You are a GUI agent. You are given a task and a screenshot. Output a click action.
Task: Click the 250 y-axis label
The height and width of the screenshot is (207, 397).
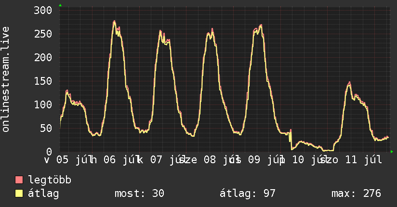click(x=43, y=34)
